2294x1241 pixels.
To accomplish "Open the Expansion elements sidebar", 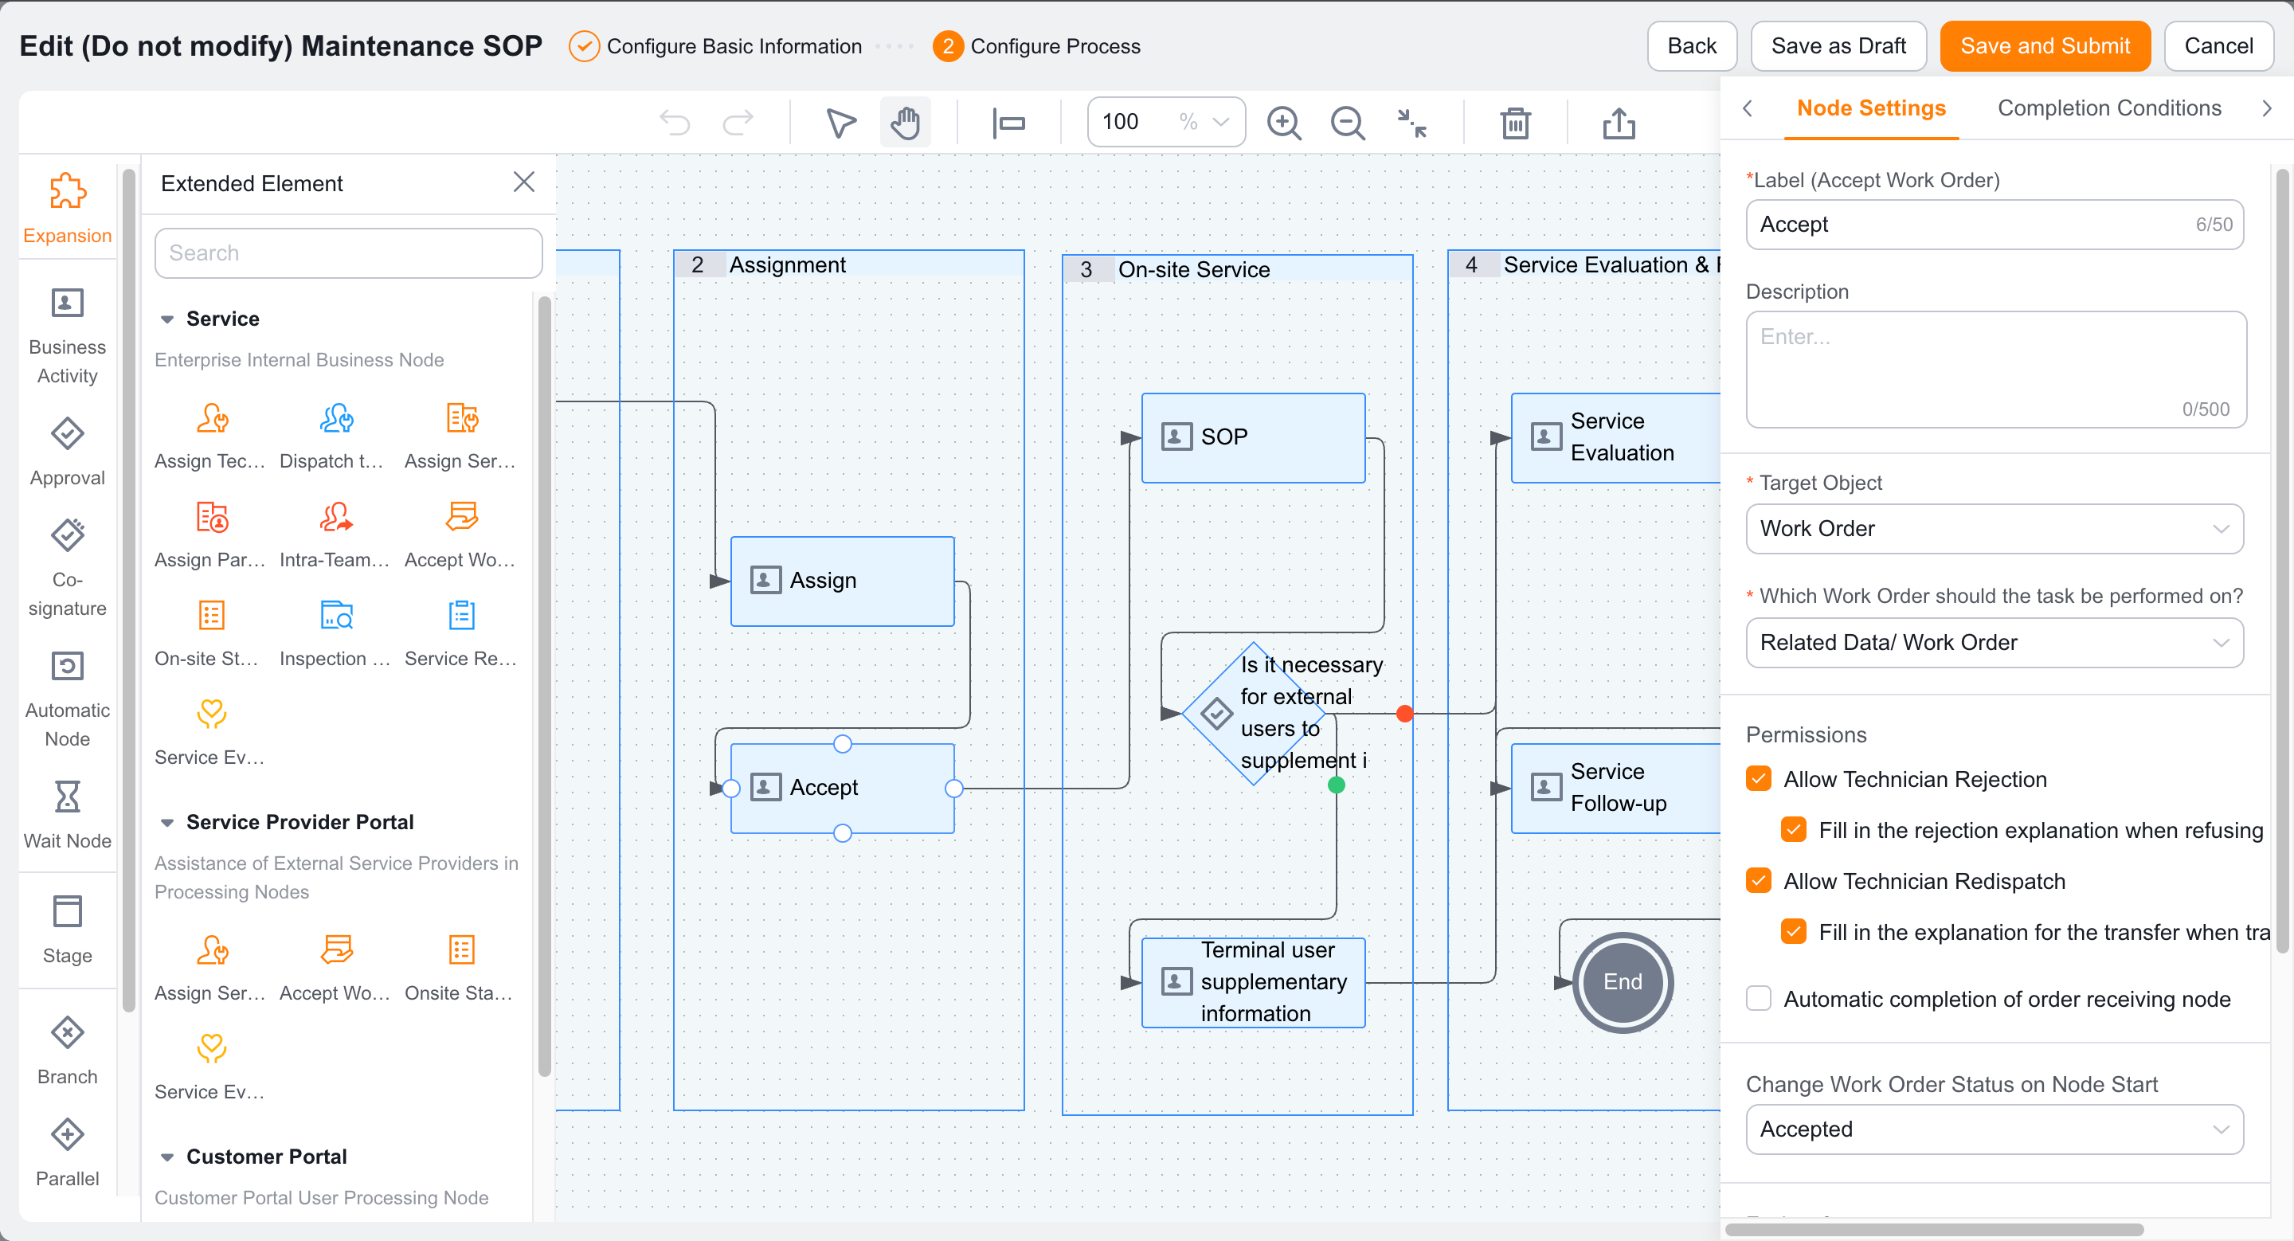I will (68, 209).
